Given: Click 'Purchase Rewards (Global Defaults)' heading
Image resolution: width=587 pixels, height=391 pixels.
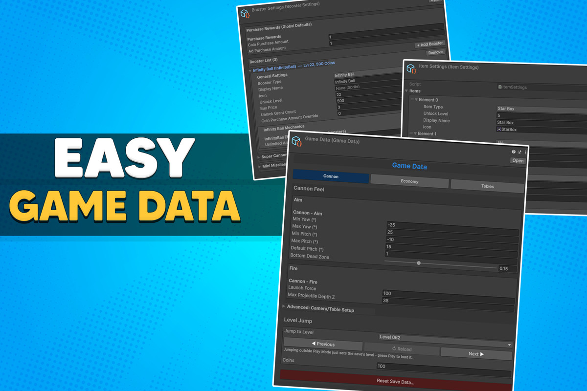Looking at the screenshot, I should point(279,27).
